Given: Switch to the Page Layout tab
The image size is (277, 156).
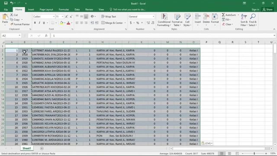Looking at the screenshot, I should 46,10.
